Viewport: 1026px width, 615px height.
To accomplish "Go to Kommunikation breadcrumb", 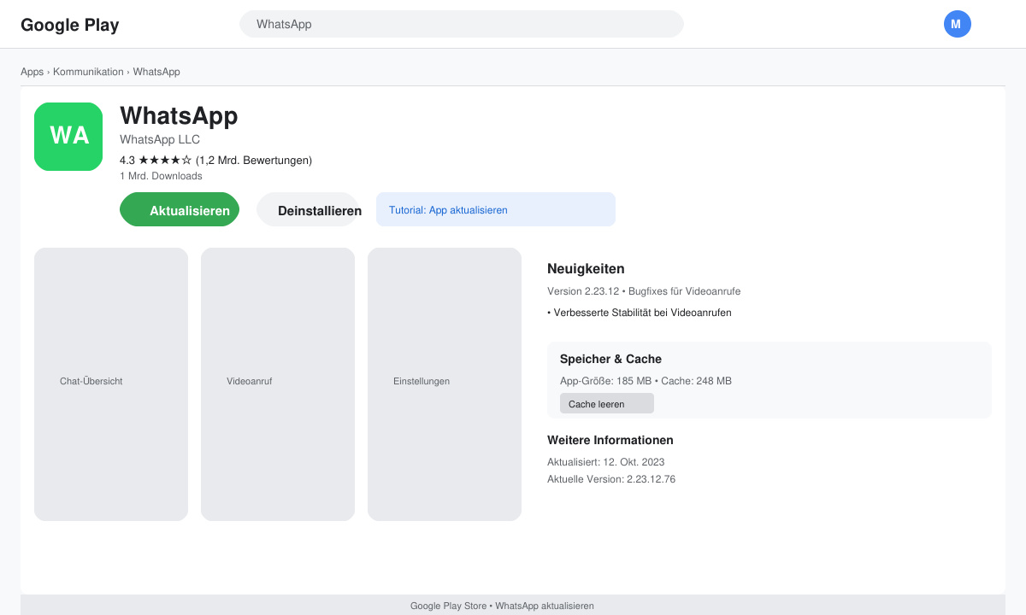I will (x=88, y=72).
